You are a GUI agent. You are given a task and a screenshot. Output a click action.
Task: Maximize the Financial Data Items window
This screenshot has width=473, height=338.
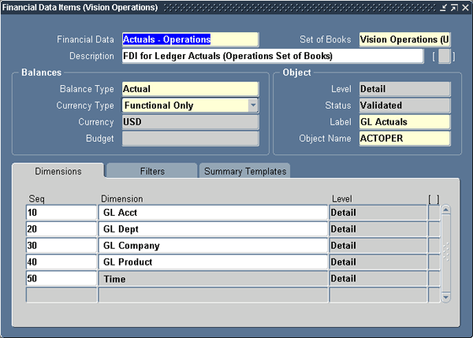[454, 8]
